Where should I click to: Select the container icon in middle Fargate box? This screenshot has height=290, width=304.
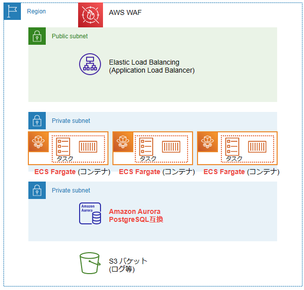171,147
